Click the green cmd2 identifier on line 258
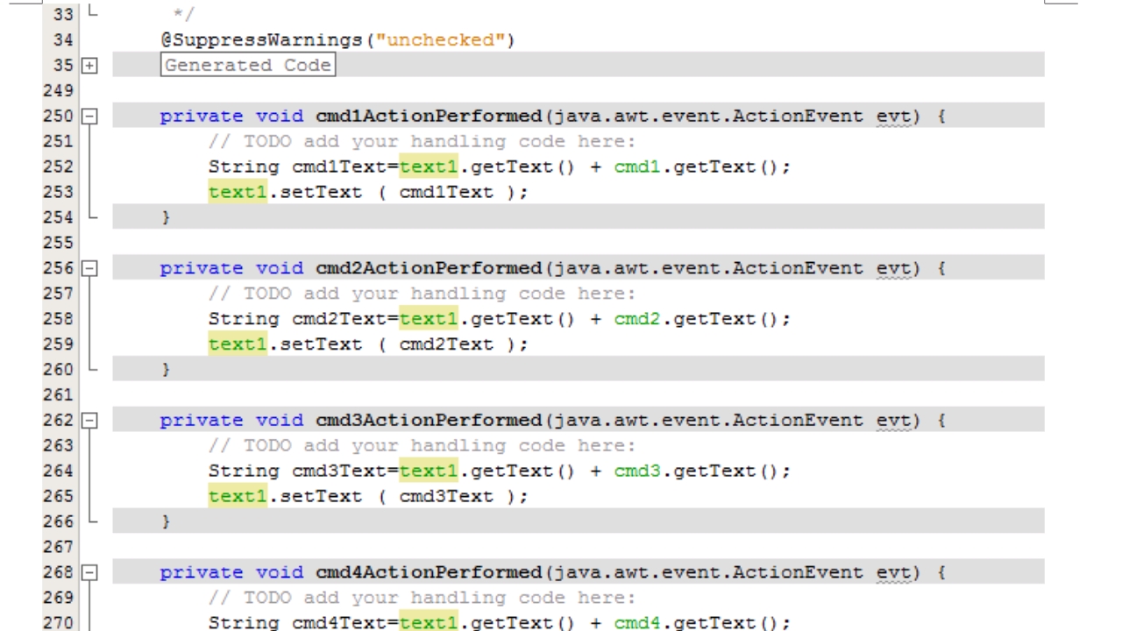This screenshot has width=1122, height=631. point(637,319)
